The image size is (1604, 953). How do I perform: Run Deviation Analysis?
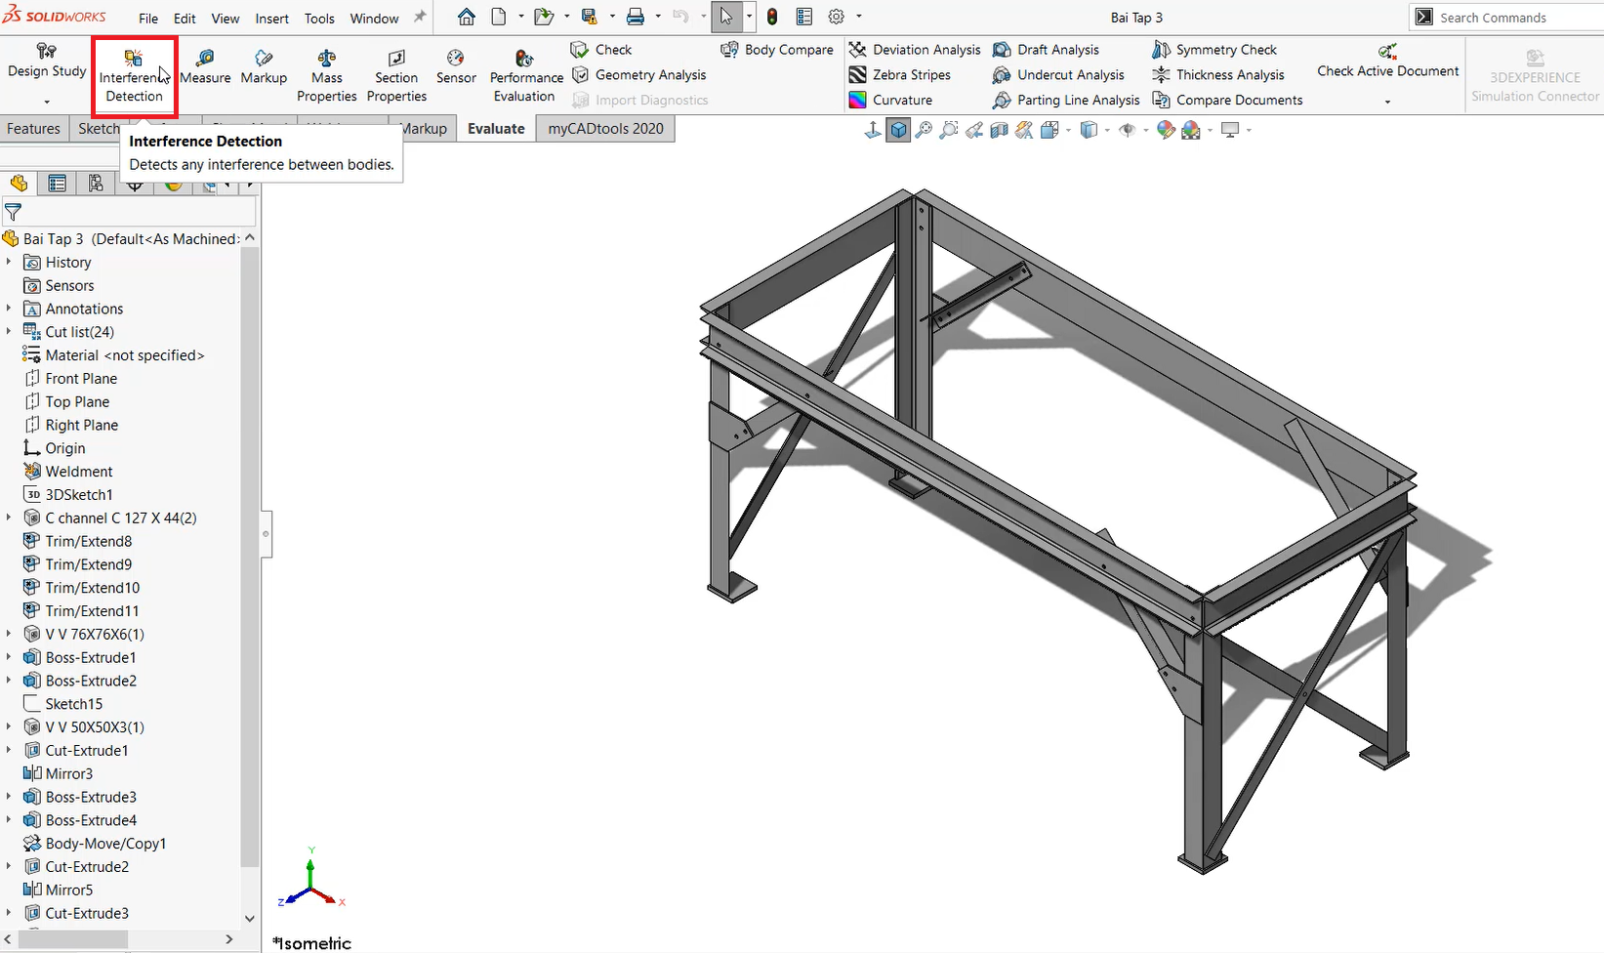(x=915, y=50)
